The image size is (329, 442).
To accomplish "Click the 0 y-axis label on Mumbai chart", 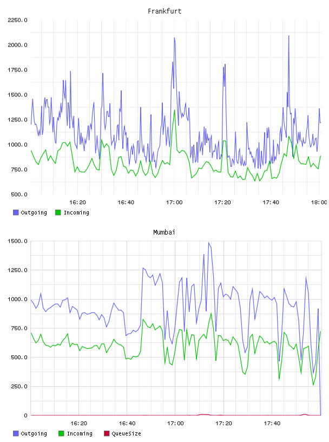I will pyautogui.click(x=25, y=415).
